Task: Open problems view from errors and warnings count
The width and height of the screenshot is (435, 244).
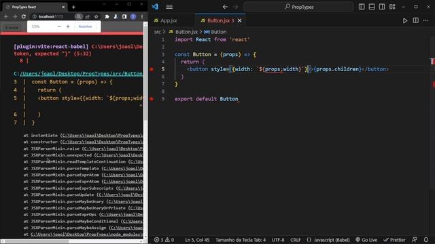Action: coord(164,240)
